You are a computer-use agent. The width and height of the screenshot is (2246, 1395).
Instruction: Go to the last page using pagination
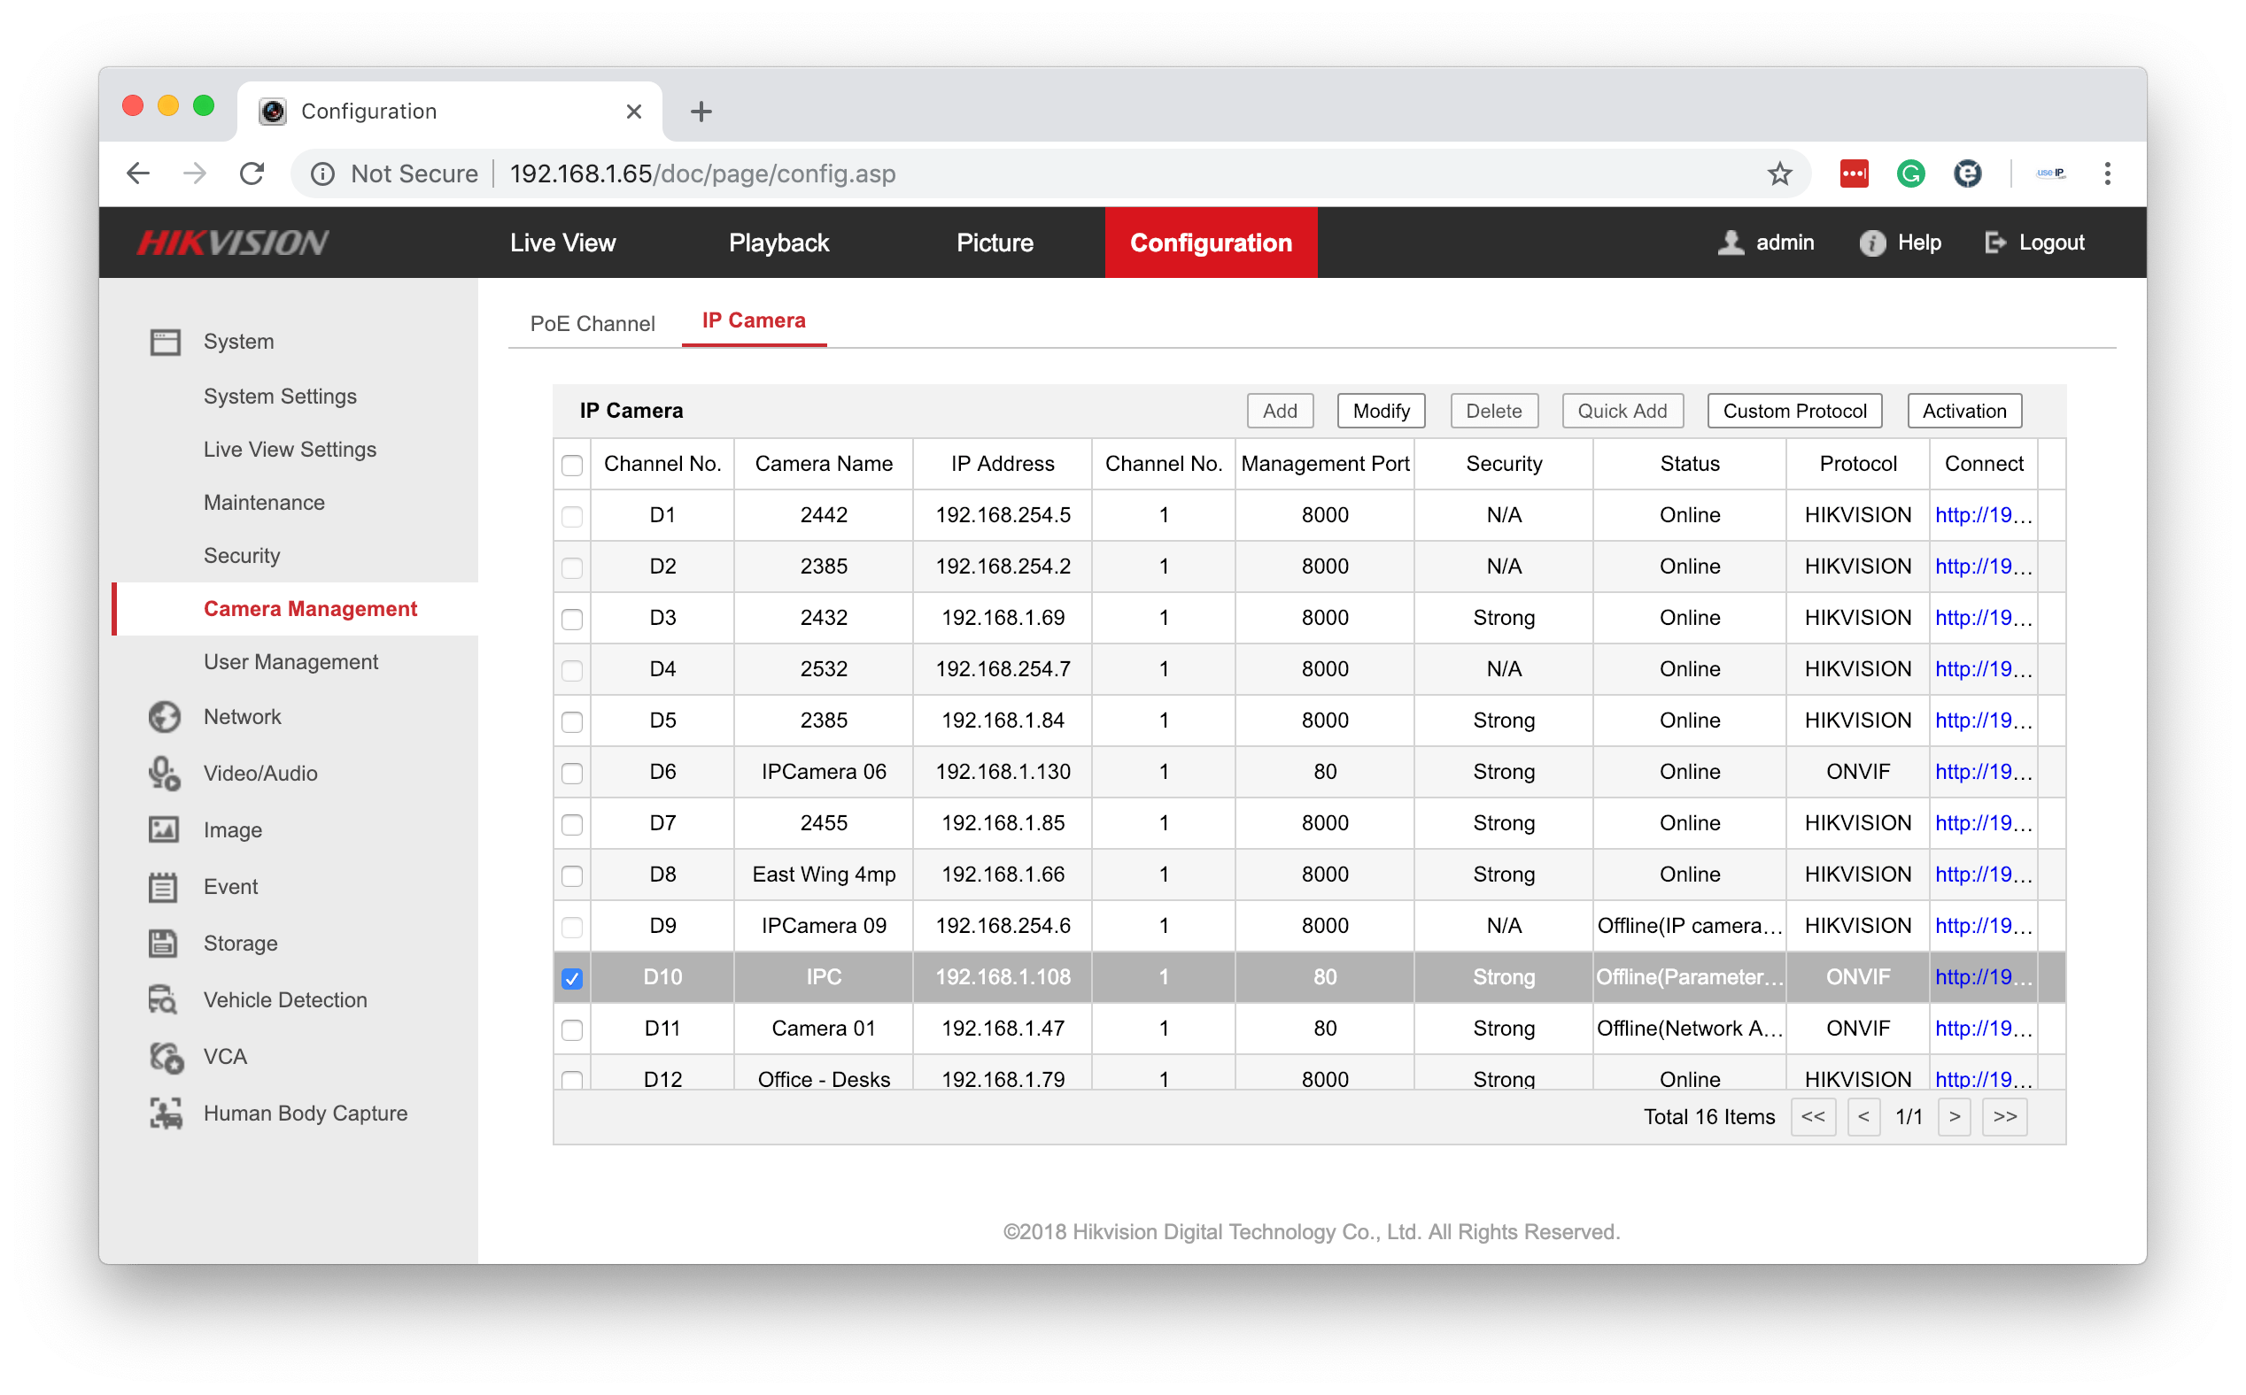[x=2004, y=1116]
